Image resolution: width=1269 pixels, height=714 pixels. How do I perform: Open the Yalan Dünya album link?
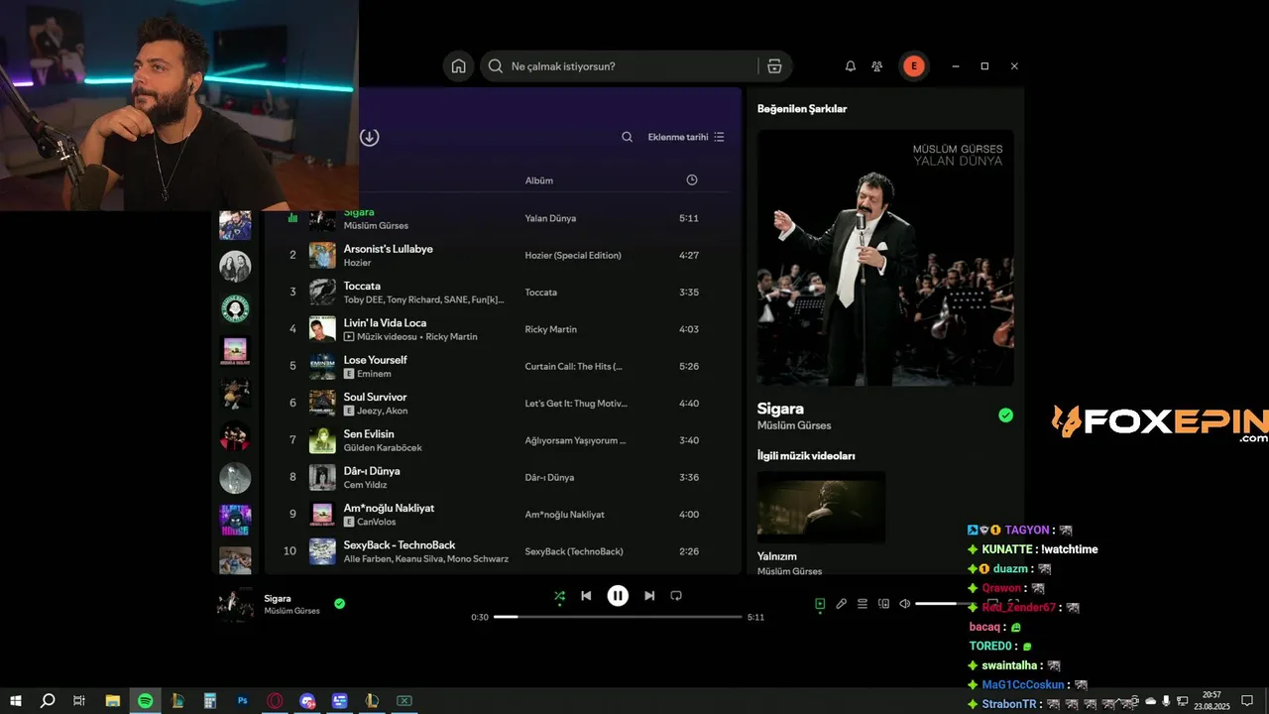tap(550, 218)
